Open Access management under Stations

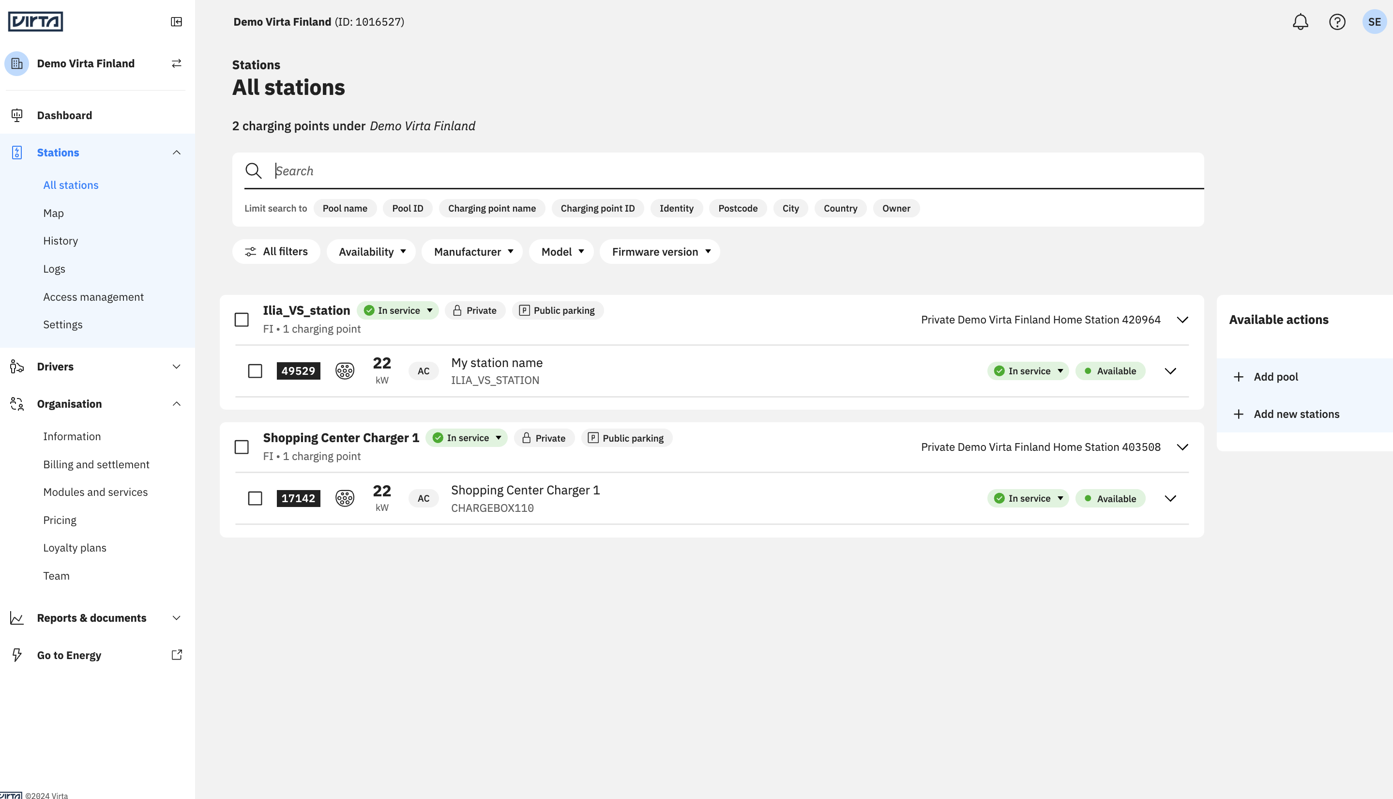pyautogui.click(x=94, y=297)
